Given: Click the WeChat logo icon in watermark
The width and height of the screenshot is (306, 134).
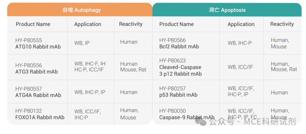Looking at the screenshot, I should (201, 122).
